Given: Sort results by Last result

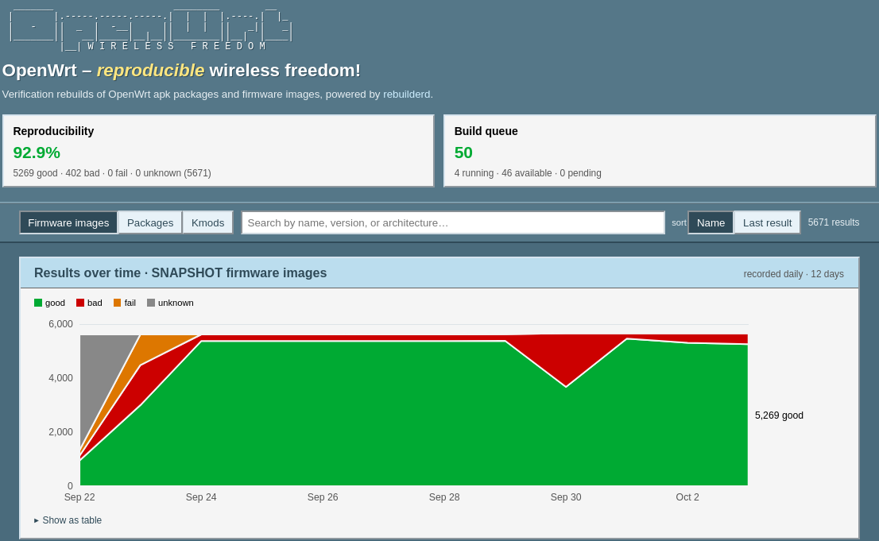Looking at the screenshot, I should click(x=767, y=222).
